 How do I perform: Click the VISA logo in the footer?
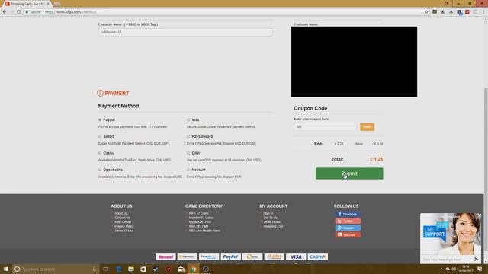[x=296, y=257]
